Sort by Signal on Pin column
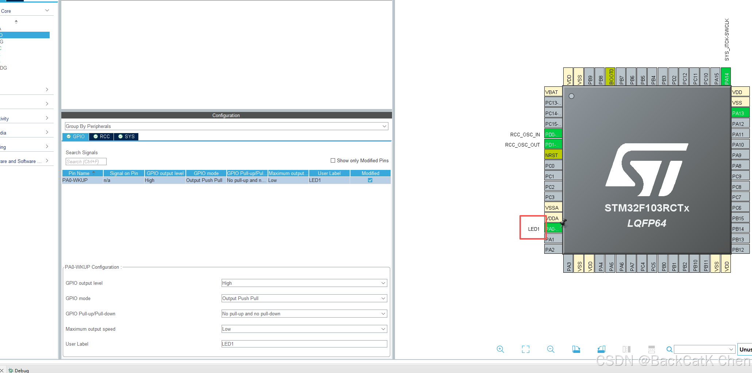This screenshot has height=373, width=752. pyautogui.click(x=124, y=173)
